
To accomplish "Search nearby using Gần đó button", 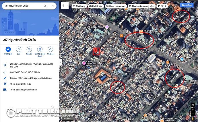I will 29,51.
